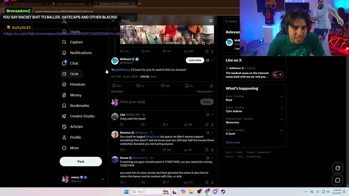The image size is (349, 196).
Task: View quotes of this post
Action: point(205,91)
